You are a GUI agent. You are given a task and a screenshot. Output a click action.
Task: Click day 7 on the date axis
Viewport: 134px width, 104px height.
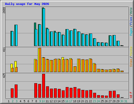(32, 101)
